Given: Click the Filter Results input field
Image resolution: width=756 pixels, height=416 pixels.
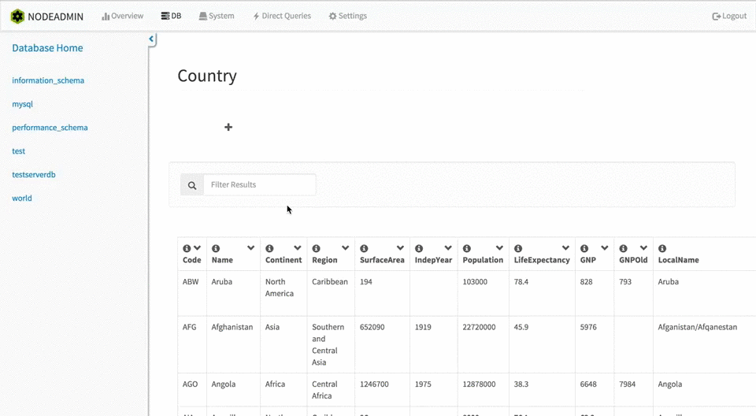Looking at the screenshot, I should 259,185.
